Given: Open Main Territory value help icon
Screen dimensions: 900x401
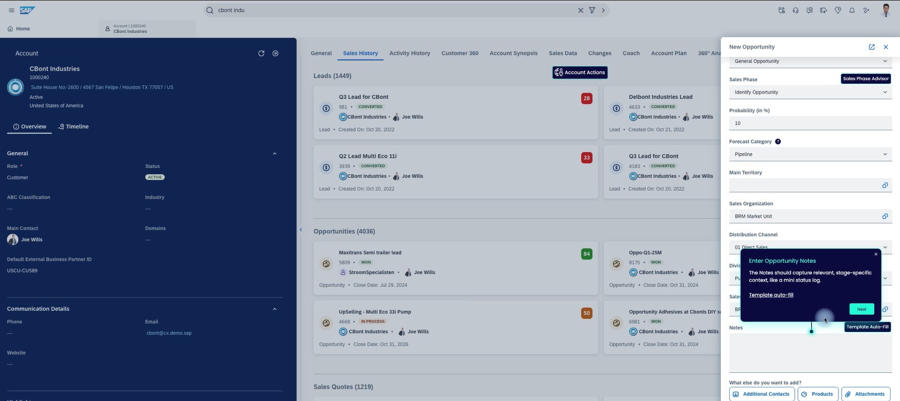Looking at the screenshot, I should (884, 185).
